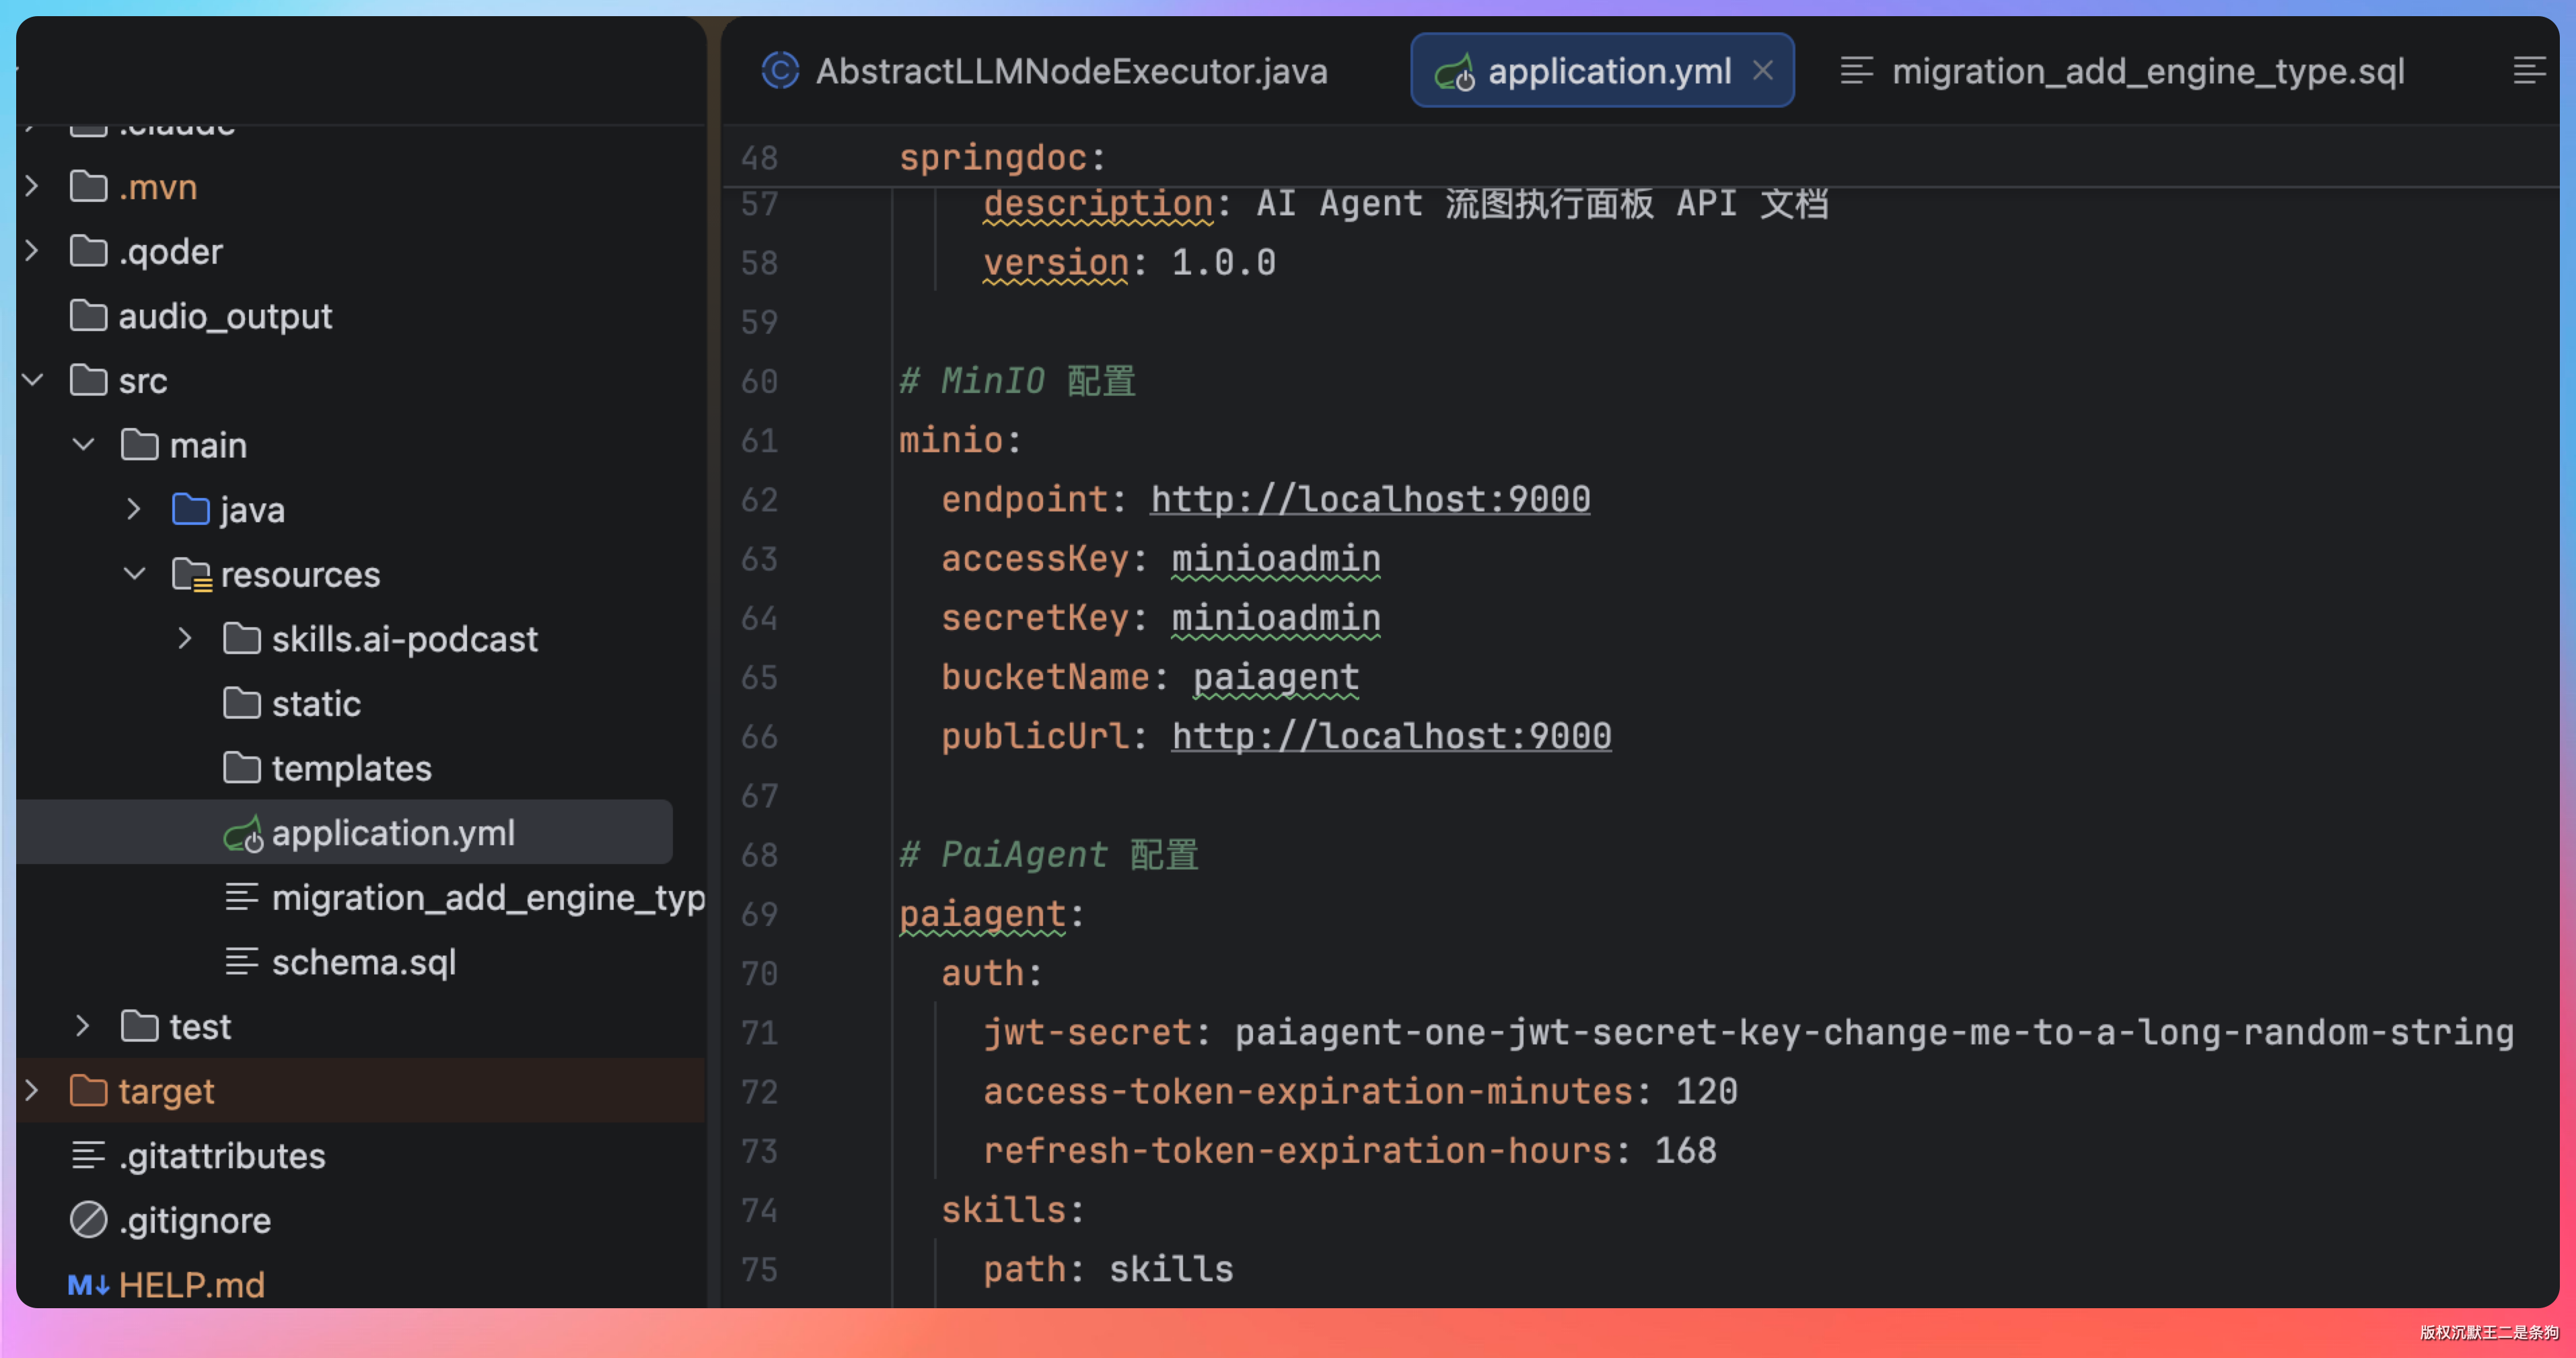Close the application.yml tab
This screenshot has width=2576, height=1358.
[x=1763, y=71]
